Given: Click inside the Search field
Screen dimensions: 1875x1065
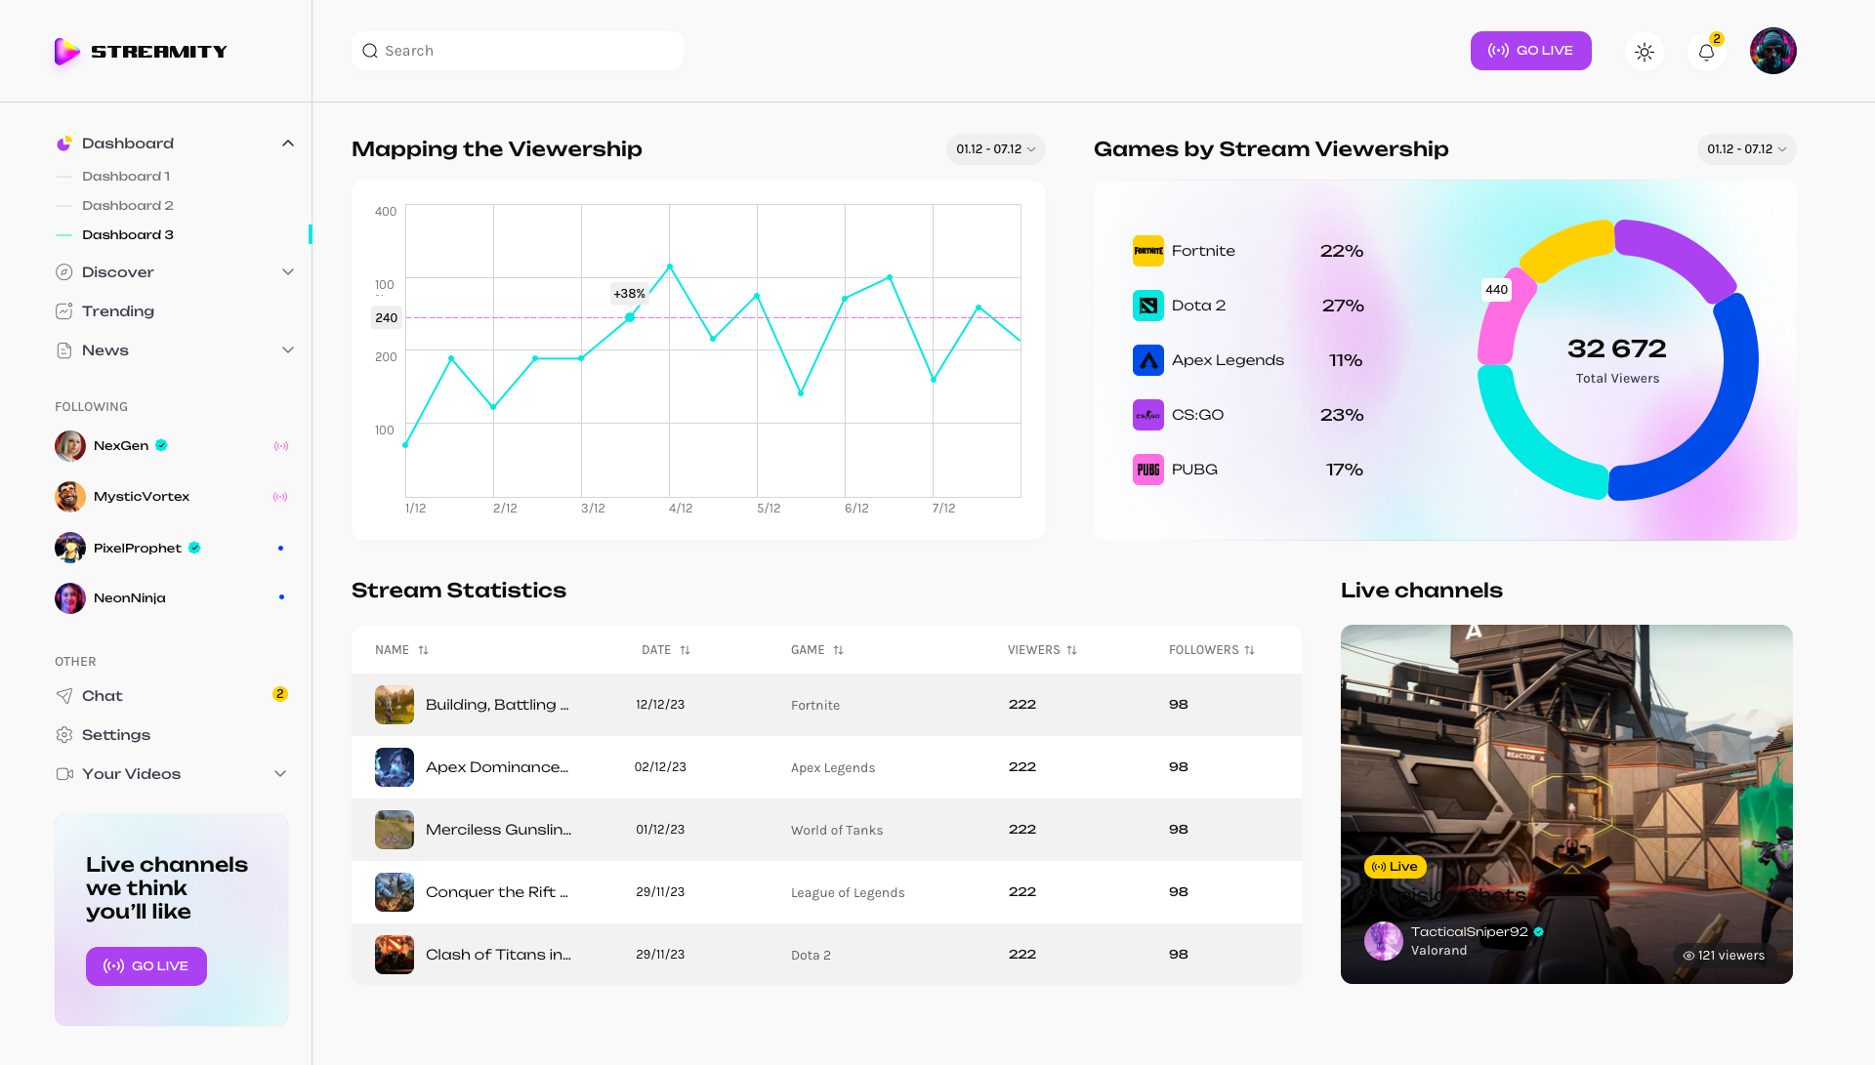Looking at the screenshot, I should click(x=518, y=51).
